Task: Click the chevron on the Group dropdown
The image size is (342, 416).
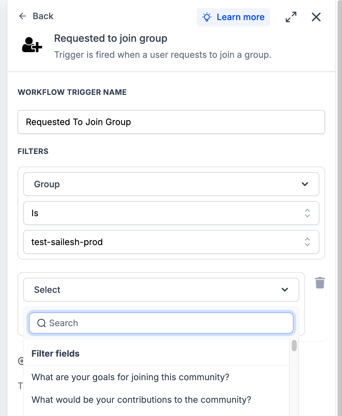Action: point(305,184)
